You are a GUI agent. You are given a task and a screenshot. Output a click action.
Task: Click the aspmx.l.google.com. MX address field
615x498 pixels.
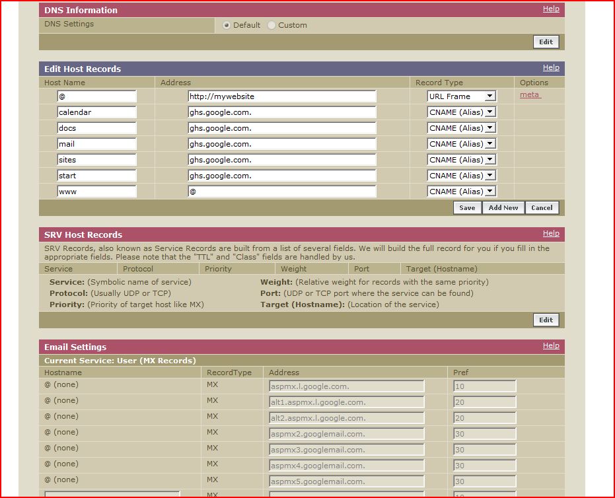click(x=347, y=386)
